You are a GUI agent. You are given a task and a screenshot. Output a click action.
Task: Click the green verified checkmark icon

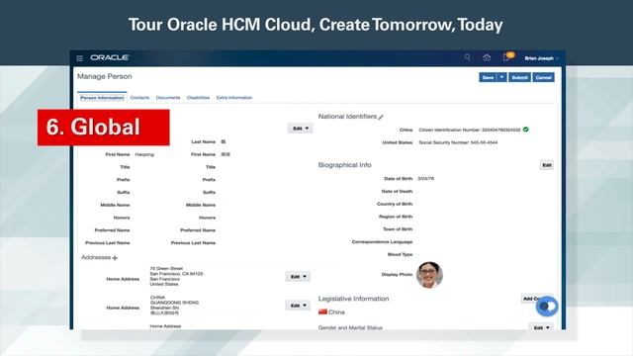(x=525, y=130)
